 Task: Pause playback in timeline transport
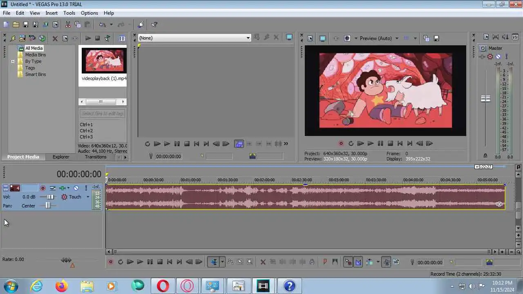pyautogui.click(x=150, y=262)
